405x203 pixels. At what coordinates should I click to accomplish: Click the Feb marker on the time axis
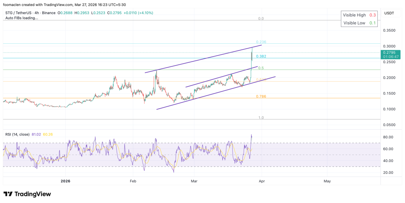tap(132, 181)
